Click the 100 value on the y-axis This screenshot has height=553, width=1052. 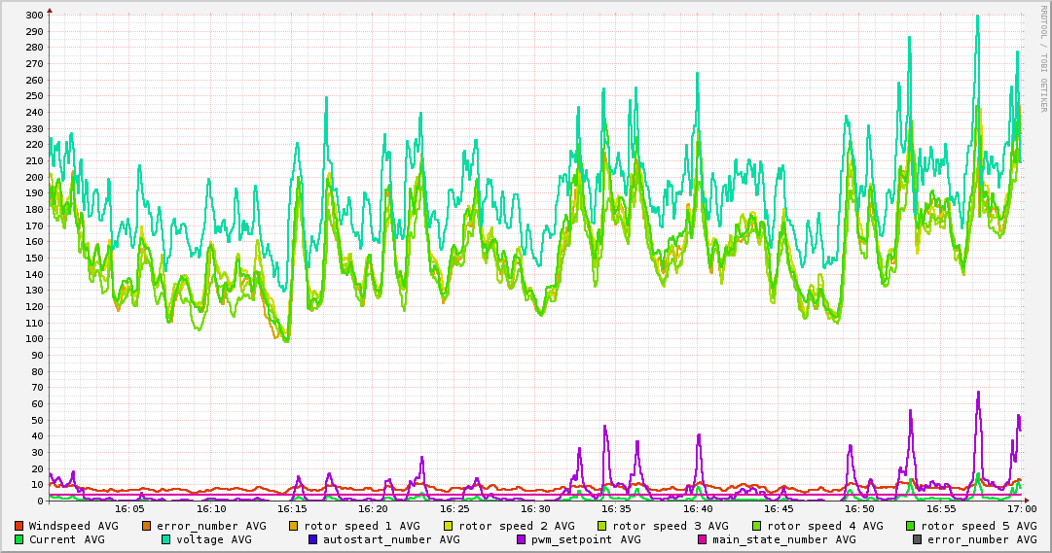point(33,339)
